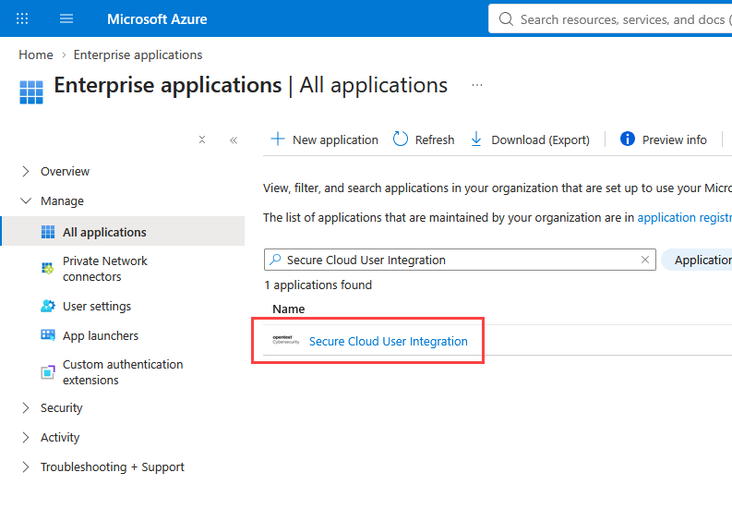Click the Preview info button

[663, 139]
